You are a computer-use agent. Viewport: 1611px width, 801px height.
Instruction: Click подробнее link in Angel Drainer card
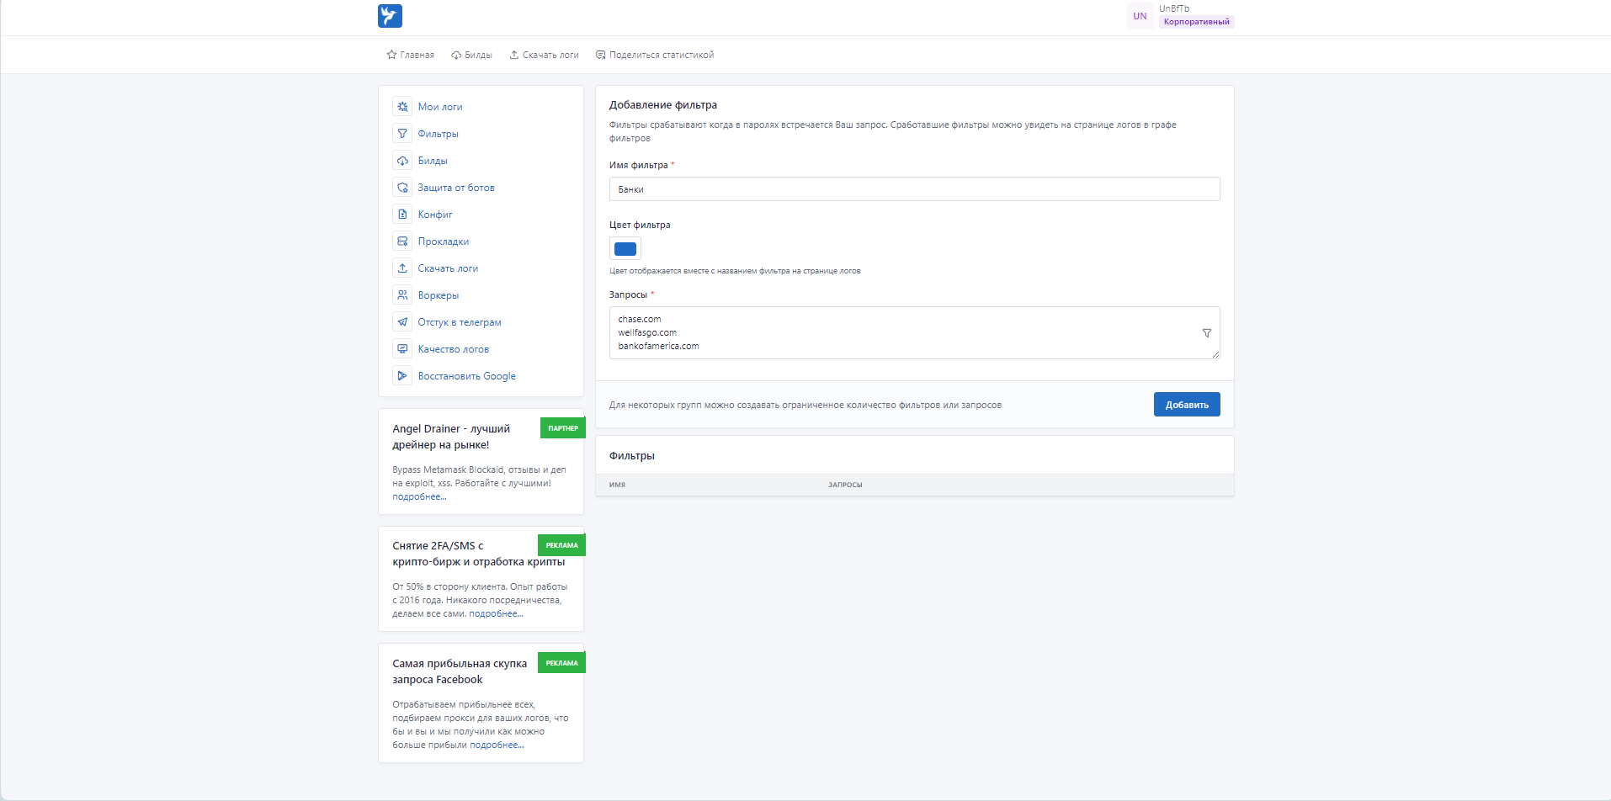tap(419, 497)
